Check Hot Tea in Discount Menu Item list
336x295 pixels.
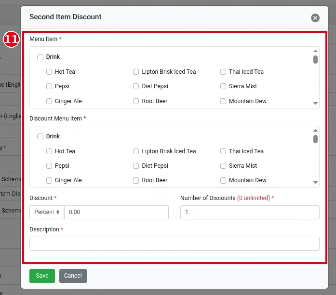point(49,151)
